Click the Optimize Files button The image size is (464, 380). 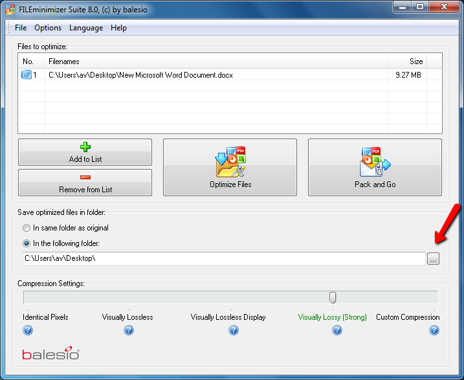click(230, 167)
